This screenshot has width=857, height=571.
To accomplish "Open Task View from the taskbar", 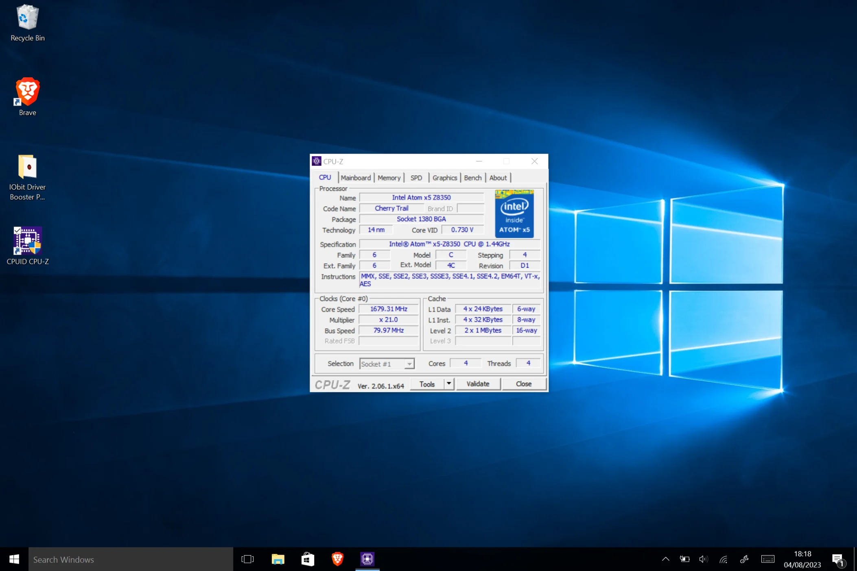I will click(247, 559).
